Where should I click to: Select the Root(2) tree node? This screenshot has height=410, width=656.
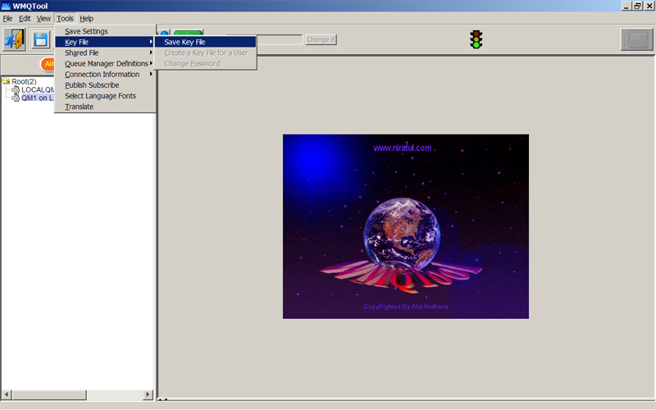[x=24, y=81]
